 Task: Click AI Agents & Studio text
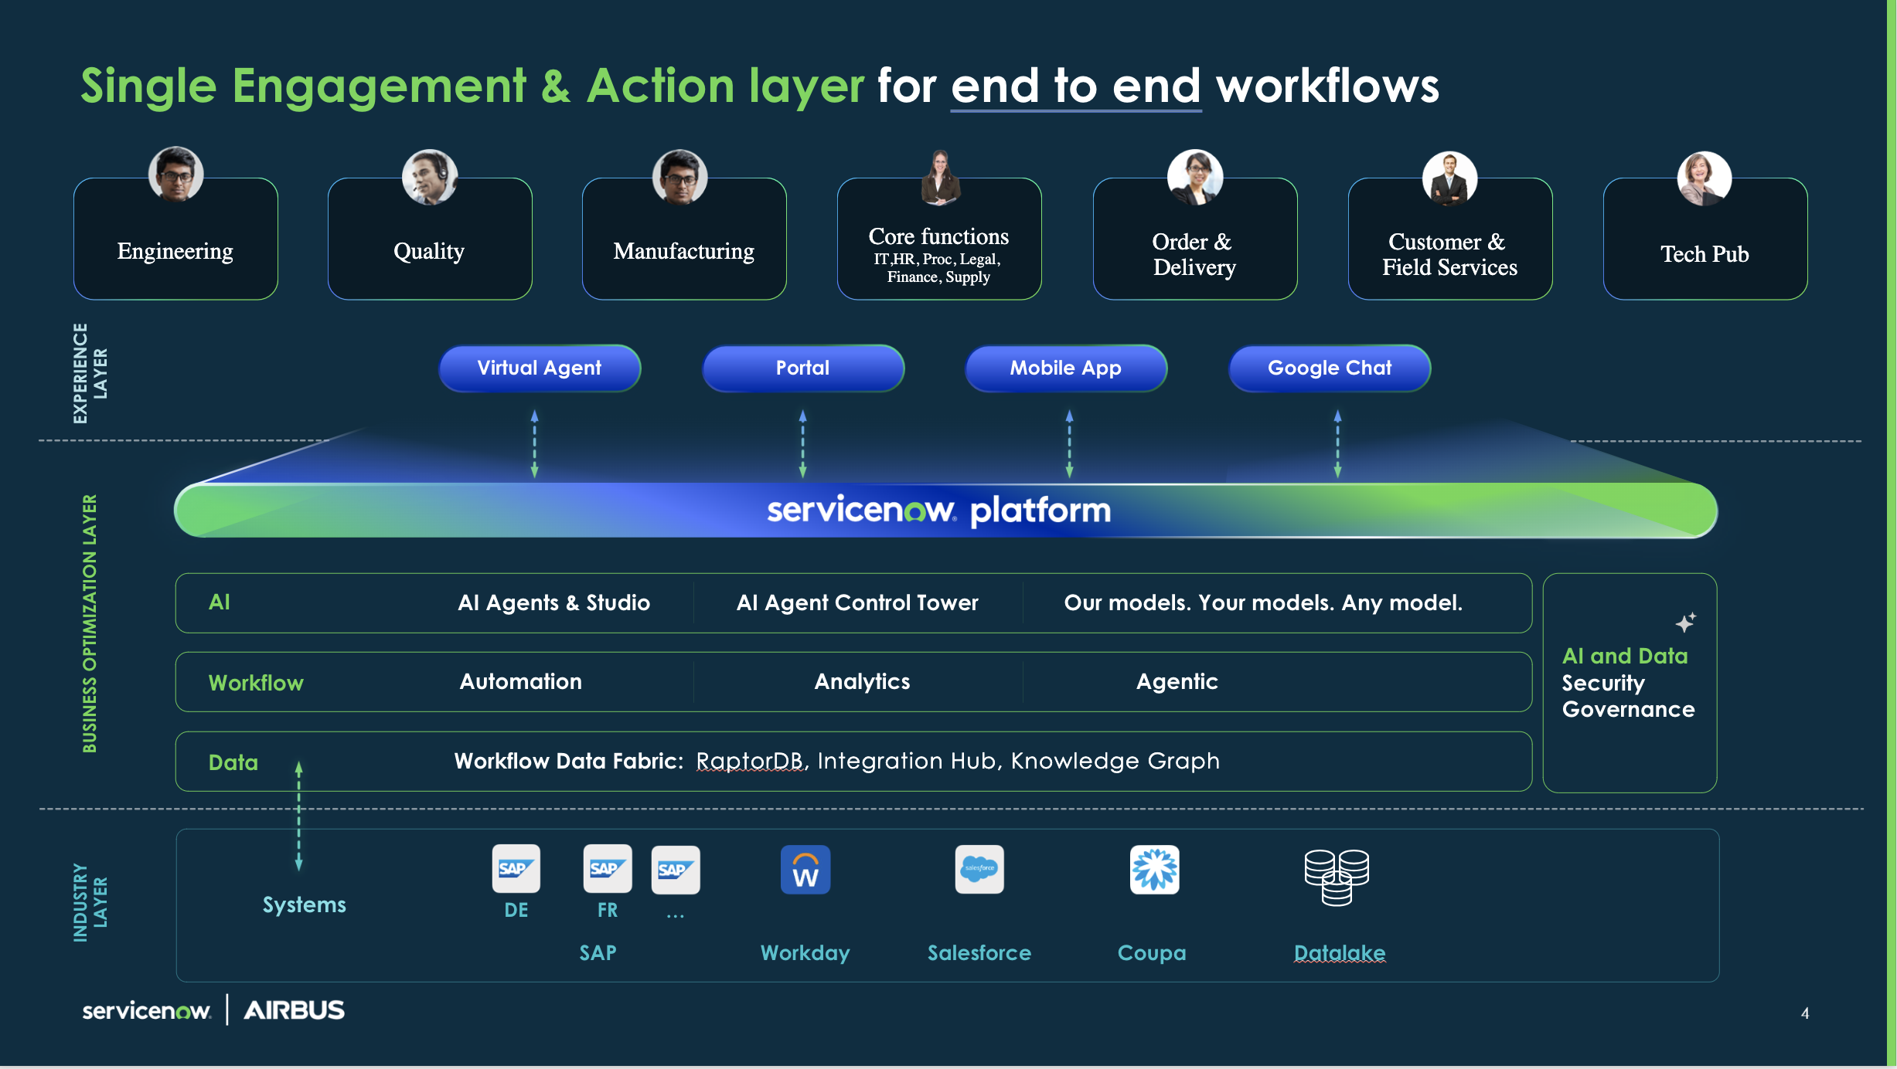[553, 602]
